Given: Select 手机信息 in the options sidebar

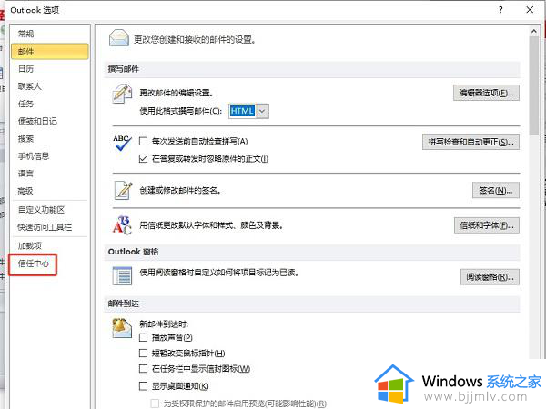Looking at the screenshot, I should coord(50,156).
